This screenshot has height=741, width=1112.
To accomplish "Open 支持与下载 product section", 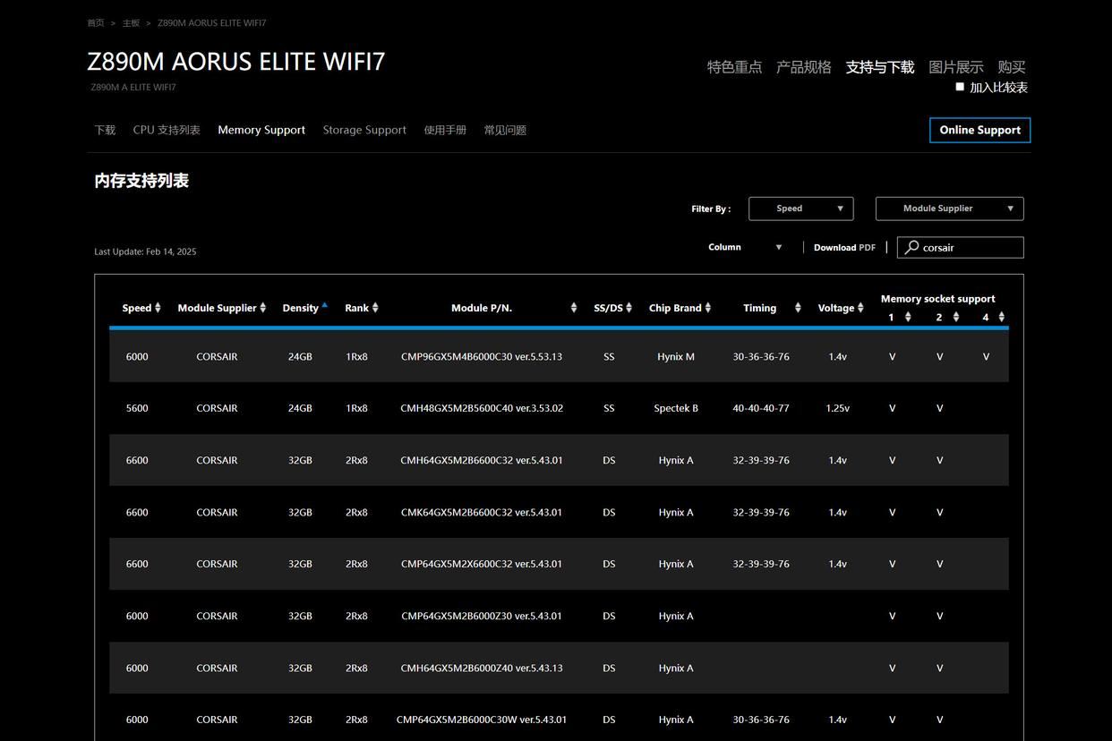I will pyautogui.click(x=880, y=67).
